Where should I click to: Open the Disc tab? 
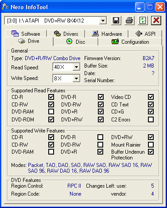coord(76,42)
